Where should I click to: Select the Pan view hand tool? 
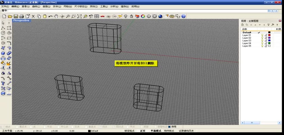[56, 16]
